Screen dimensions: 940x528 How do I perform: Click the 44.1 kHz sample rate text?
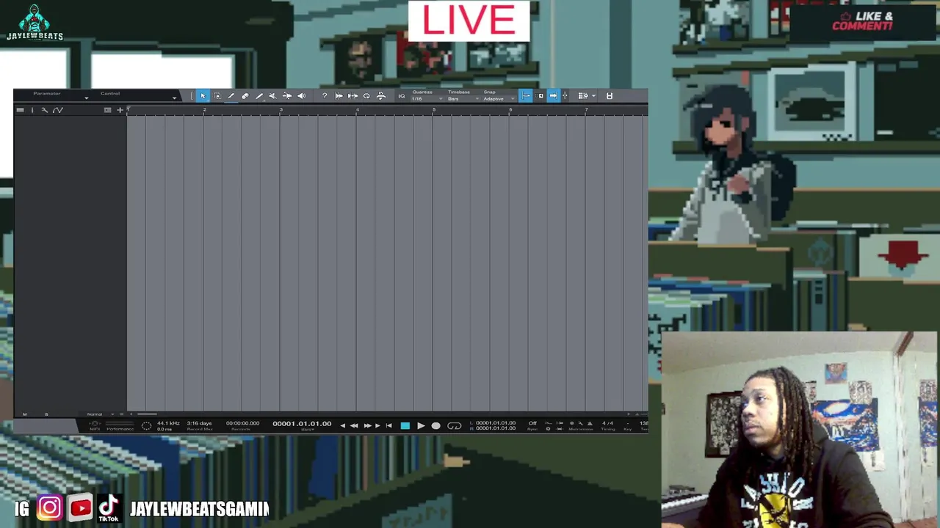pos(168,423)
